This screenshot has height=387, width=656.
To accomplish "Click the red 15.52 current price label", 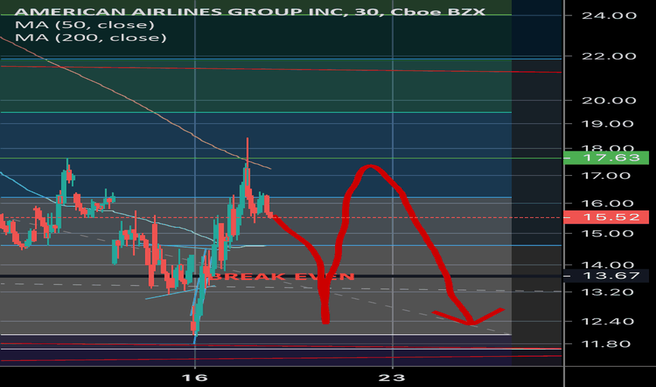I will [x=606, y=217].
